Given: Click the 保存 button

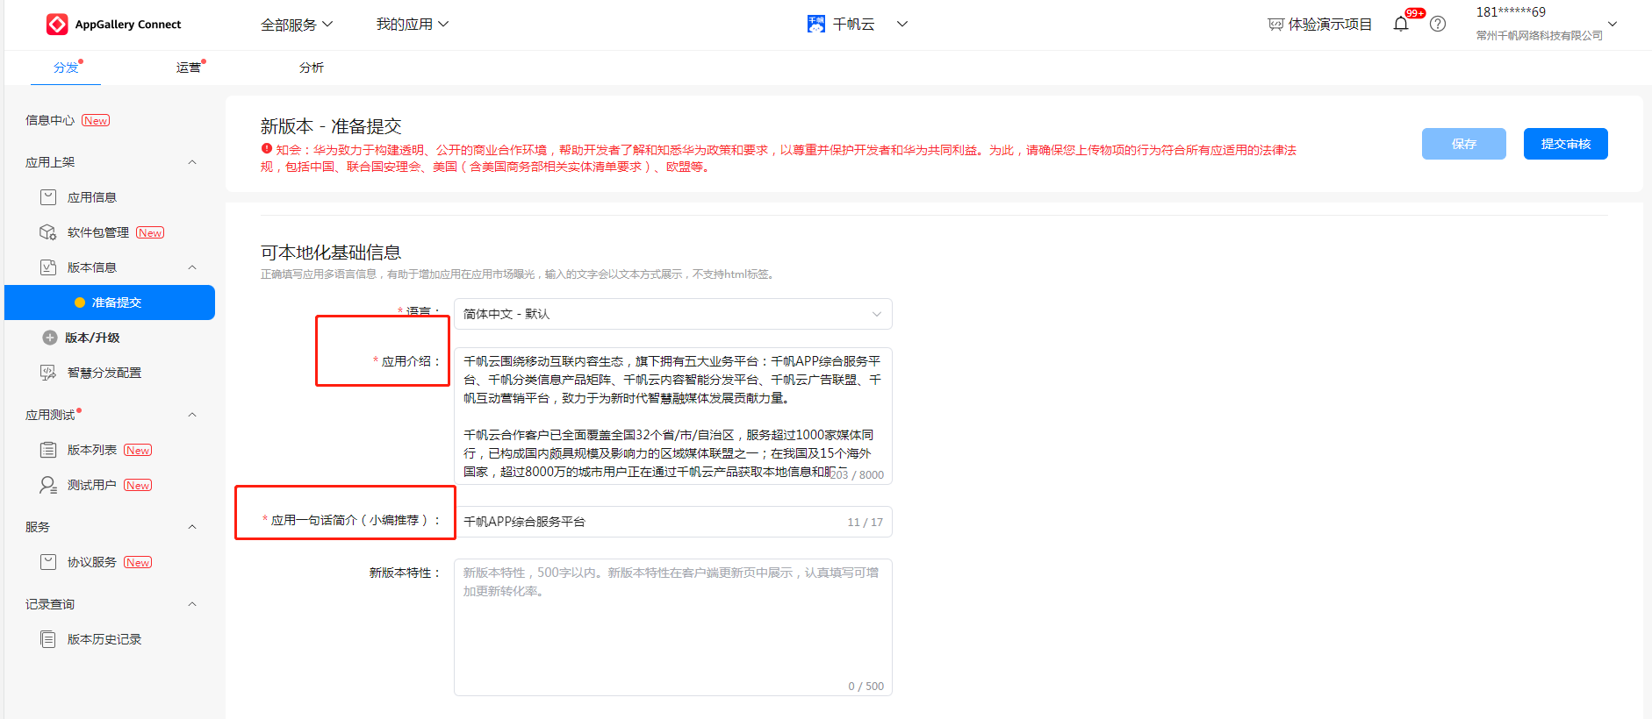Looking at the screenshot, I should click(1464, 144).
